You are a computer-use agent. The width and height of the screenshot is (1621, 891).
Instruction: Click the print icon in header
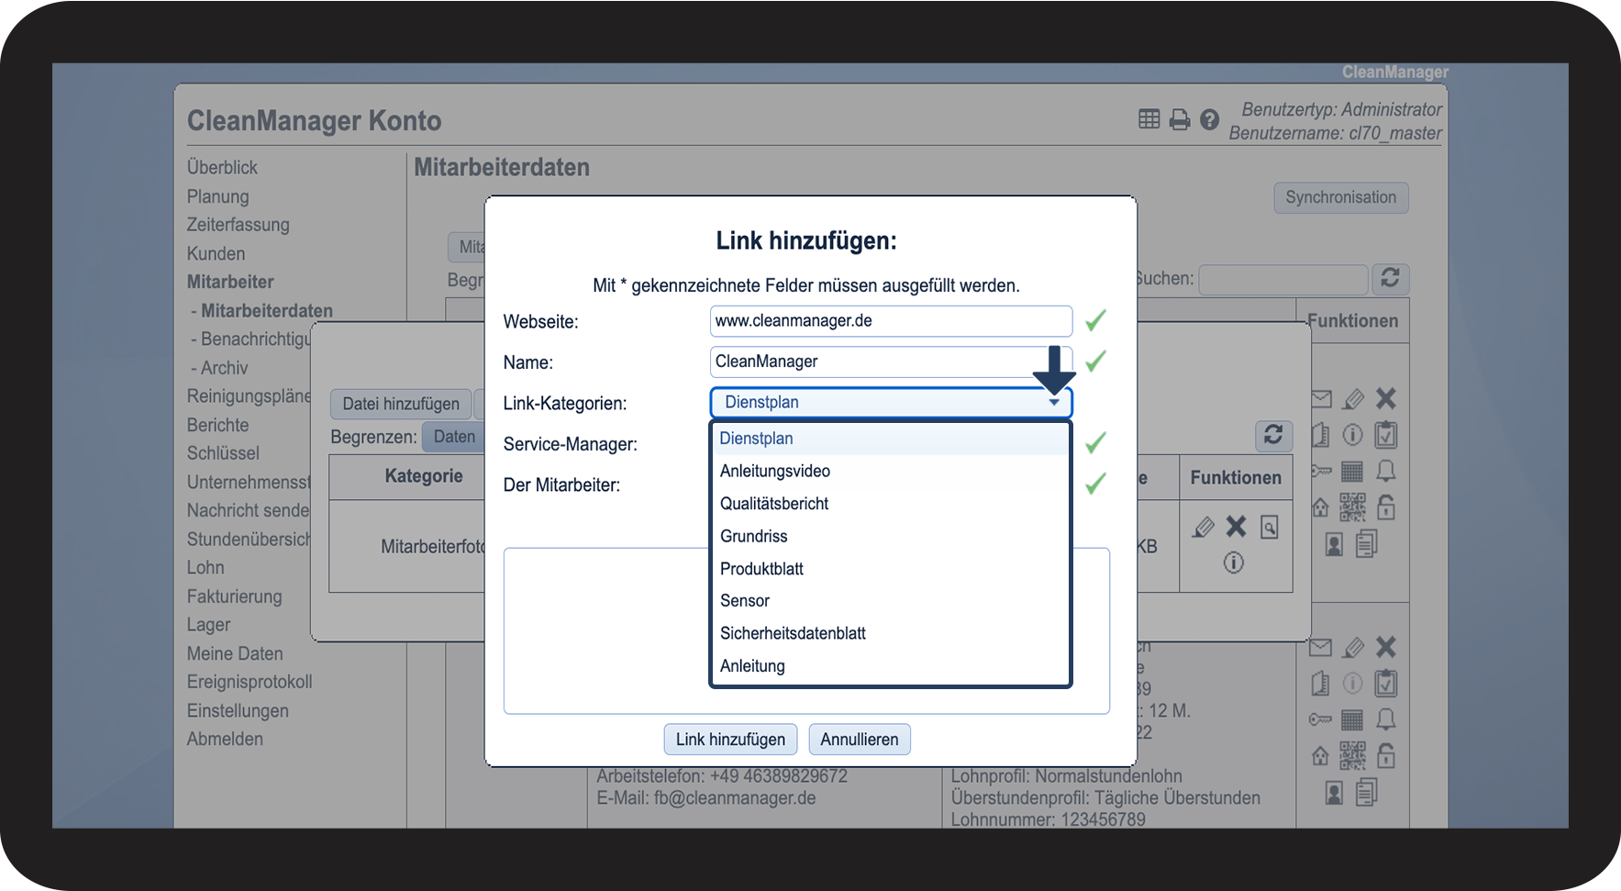[1180, 120]
